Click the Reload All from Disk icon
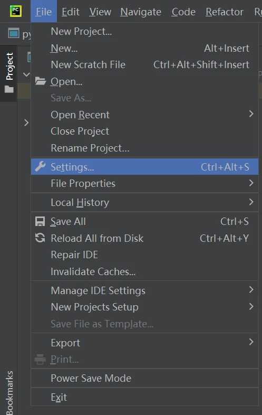The image size is (262, 415). tap(40, 238)
